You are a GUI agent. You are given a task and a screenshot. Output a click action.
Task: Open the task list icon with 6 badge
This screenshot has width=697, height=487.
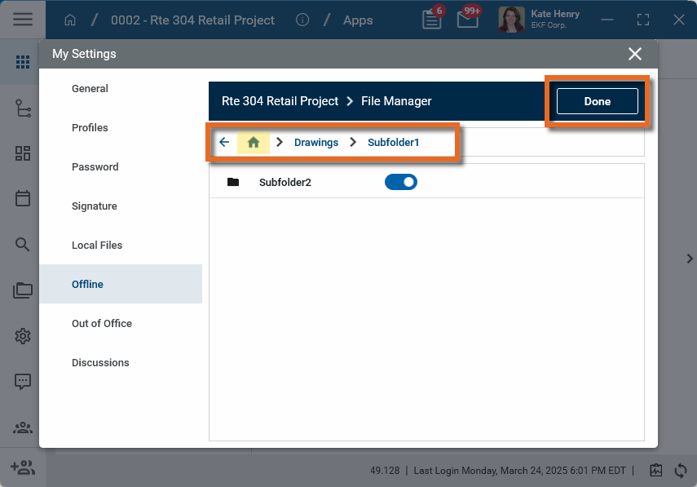(x=431, y=20)
